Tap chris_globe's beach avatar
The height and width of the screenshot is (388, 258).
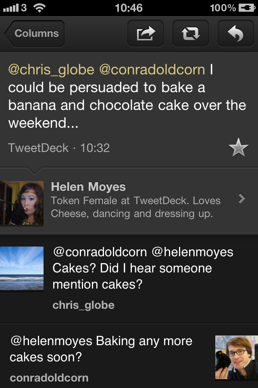[22, 268]
